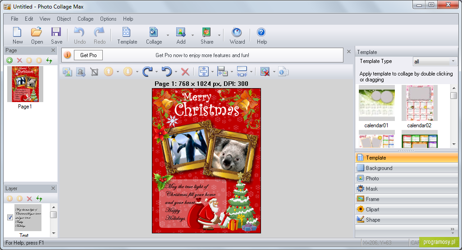Toggle the Text layer visibility checkbox
Viewport: 462px width, 250px height.
click(10, 217)
